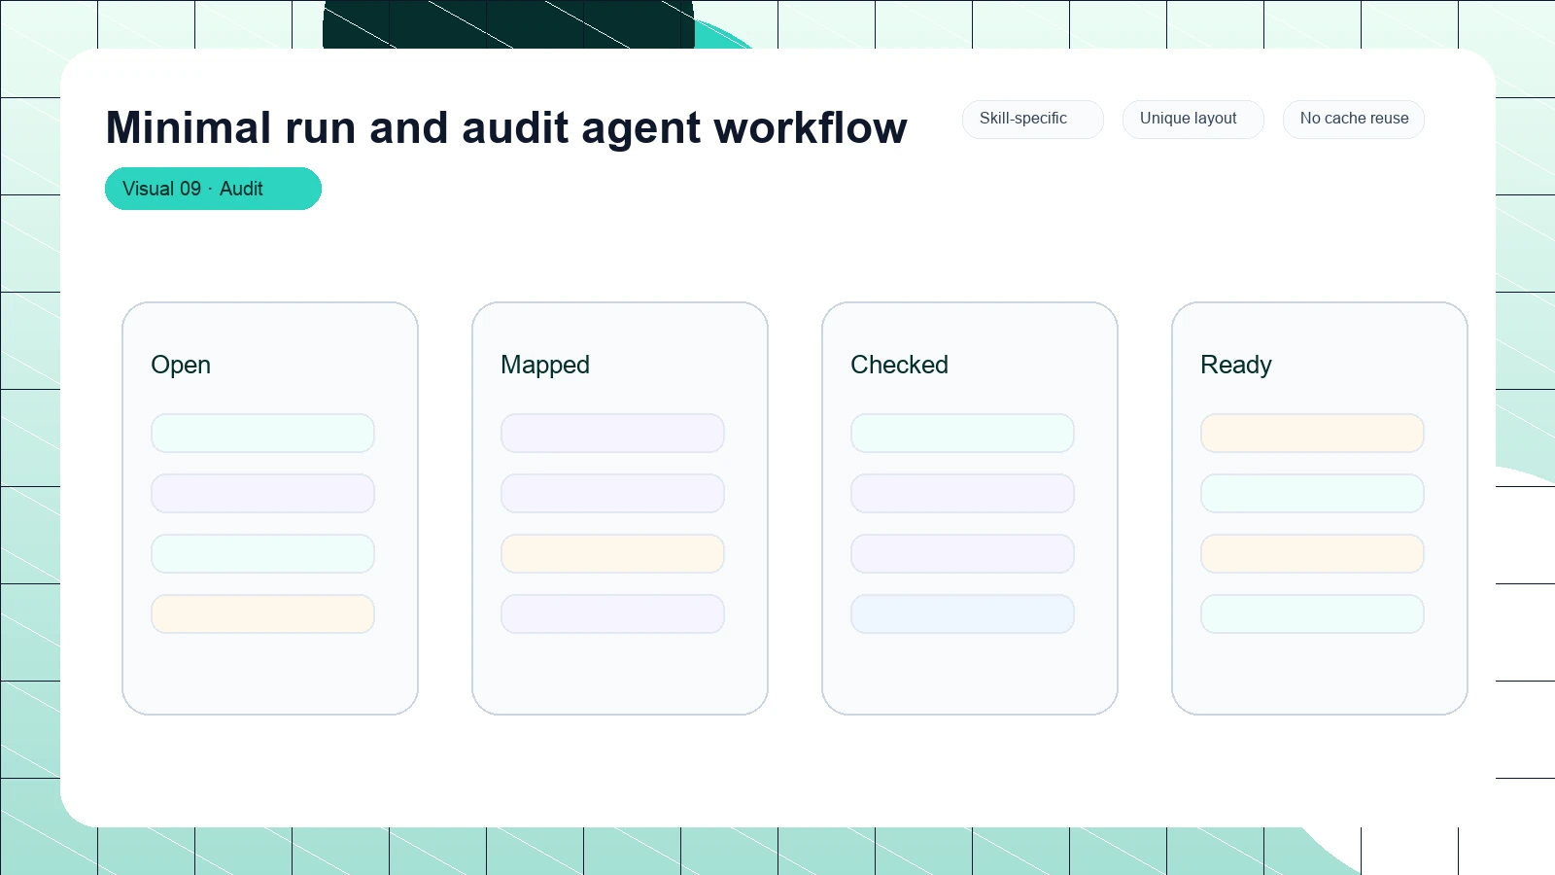1555x875 pixels.
Task: Click the Mapped column heading
Action: 545,365
